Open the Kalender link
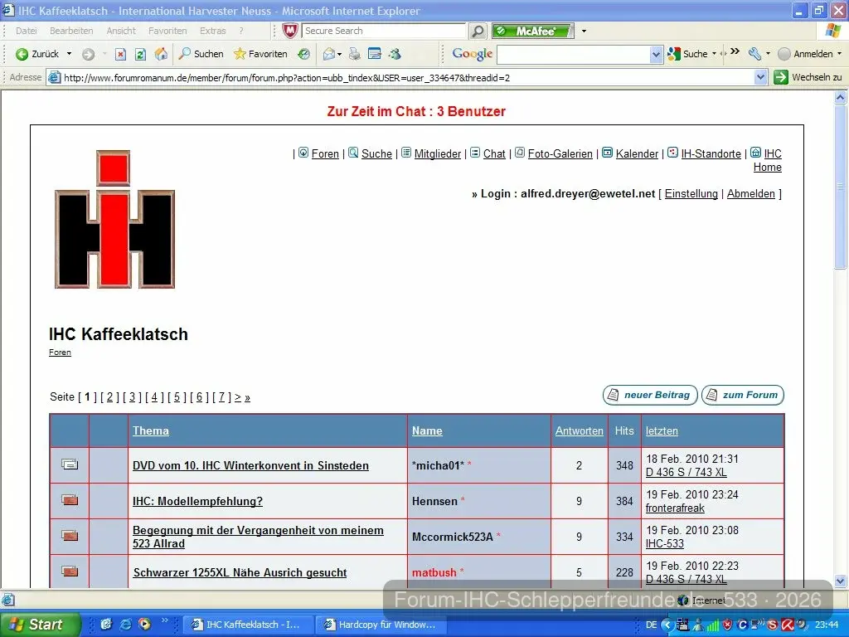The width and height of the screenshot is (849, 637). pos(637,153)
